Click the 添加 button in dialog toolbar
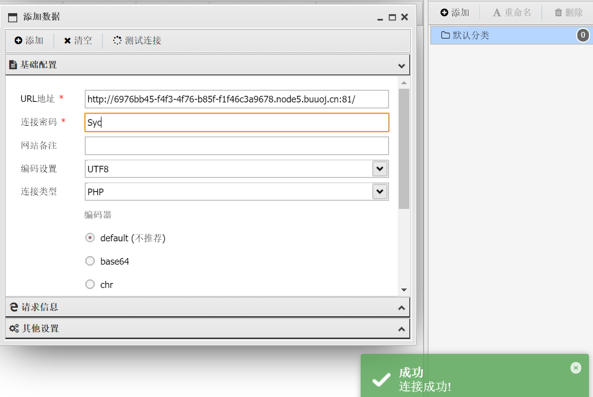This screenshot has height=397, width=593. coord(29,41)
